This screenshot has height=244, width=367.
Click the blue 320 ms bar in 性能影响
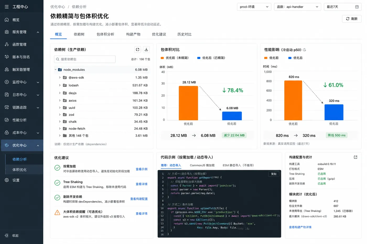click(334, 112)
